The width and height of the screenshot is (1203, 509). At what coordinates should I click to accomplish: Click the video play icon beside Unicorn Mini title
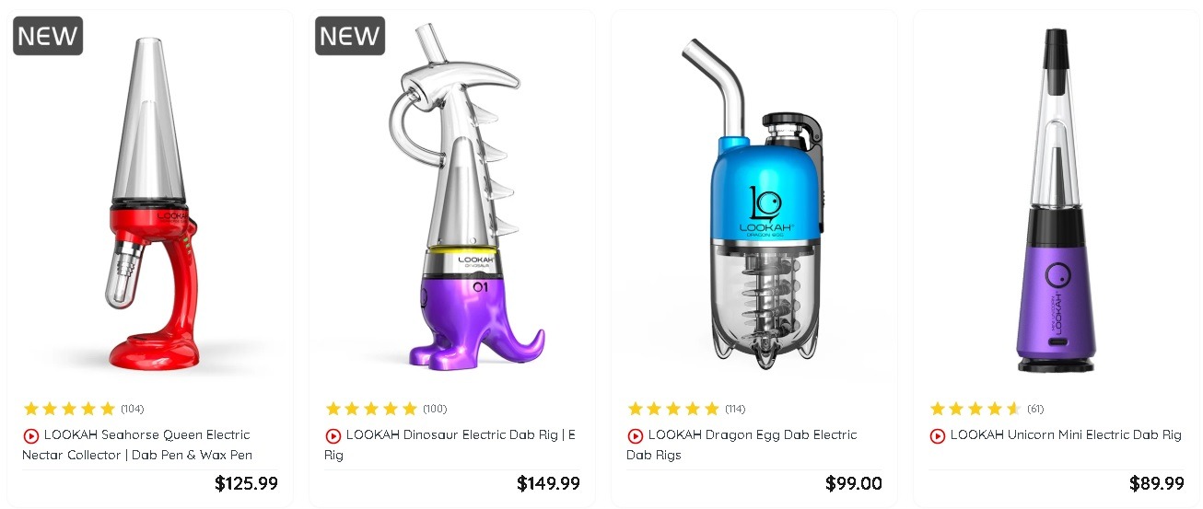point(938,436)
